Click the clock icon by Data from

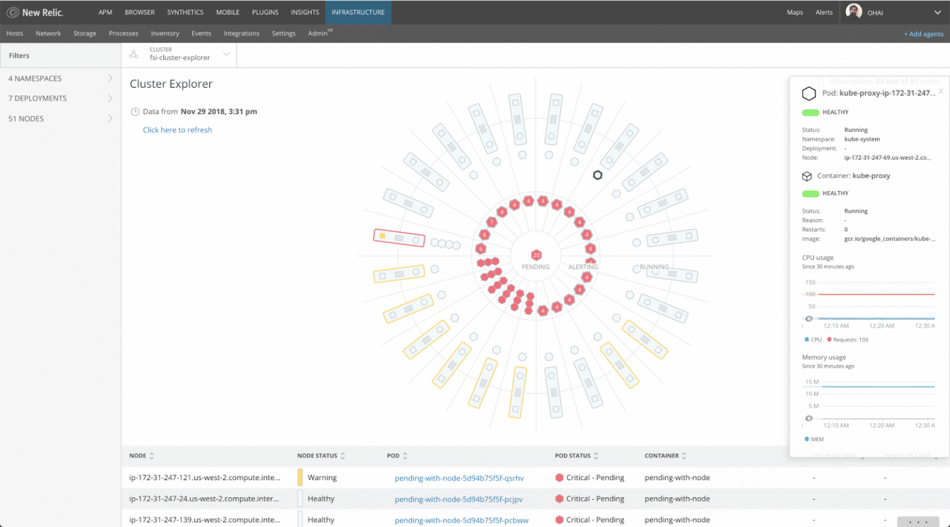(135, 112)
